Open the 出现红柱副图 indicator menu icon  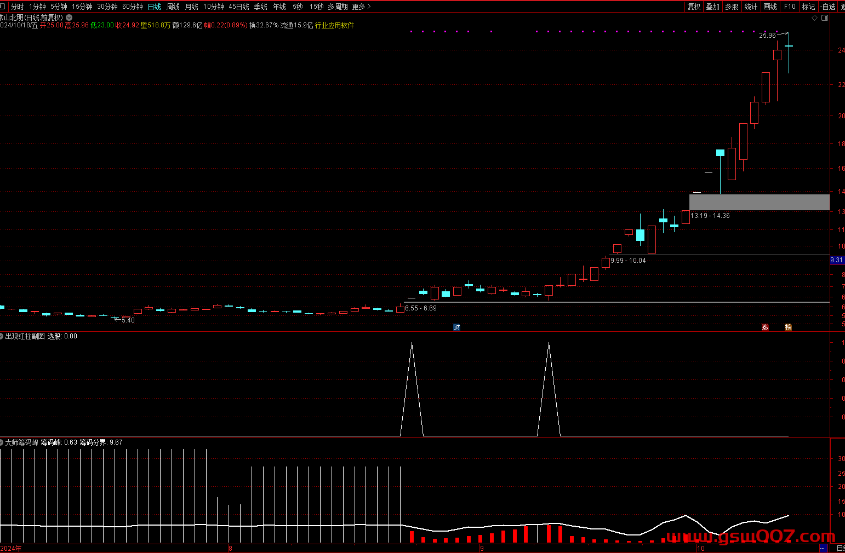pyautogui.click(x=2, y=336)
